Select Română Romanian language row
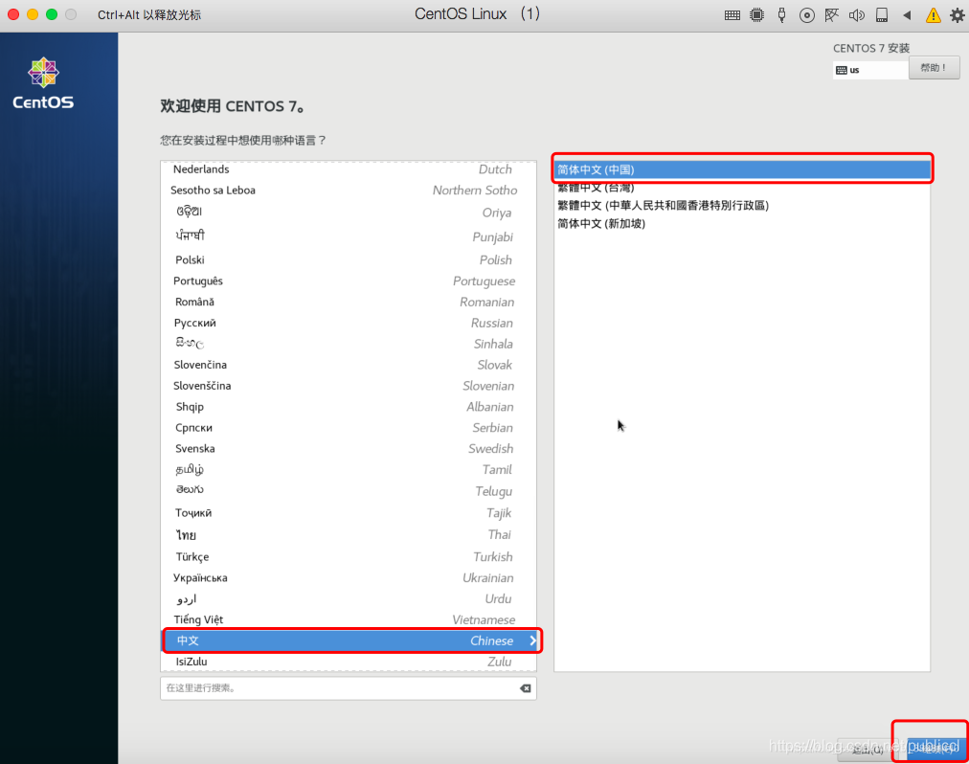 click(x=349, y=301)
